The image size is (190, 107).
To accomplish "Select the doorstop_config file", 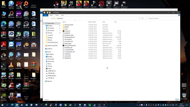I will [x=69, y=35].
